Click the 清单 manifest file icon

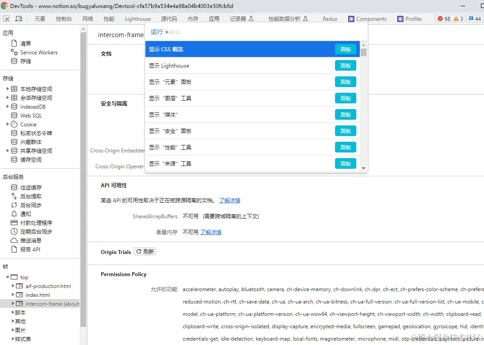coord(14,43)
